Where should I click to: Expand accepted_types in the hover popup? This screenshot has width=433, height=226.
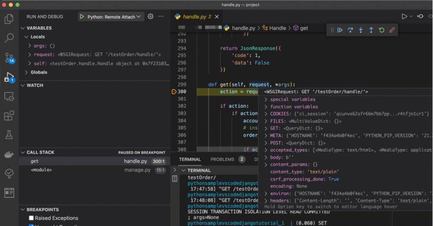[x=266, y=150]
